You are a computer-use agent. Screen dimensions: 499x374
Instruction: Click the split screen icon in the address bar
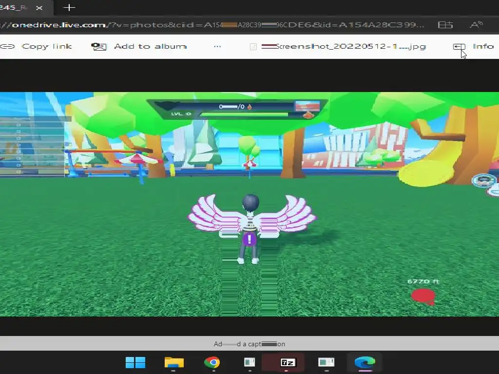pos(445,25)
